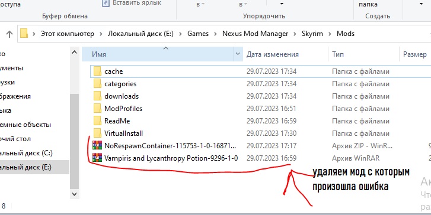The height and width of the screenshot is (215, 431).
Task: Click Архив ZIP - WinR... type cell
Action: coord(362,146)
